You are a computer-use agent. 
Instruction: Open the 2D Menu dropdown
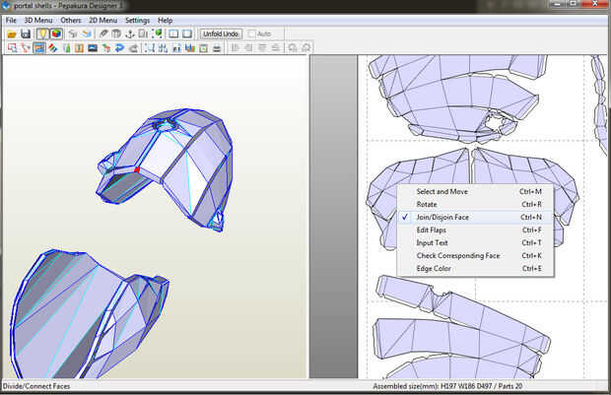pyautogui.click(x=102, y=20)
